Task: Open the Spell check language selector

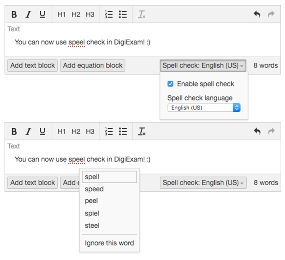Action: click(204, 108)
